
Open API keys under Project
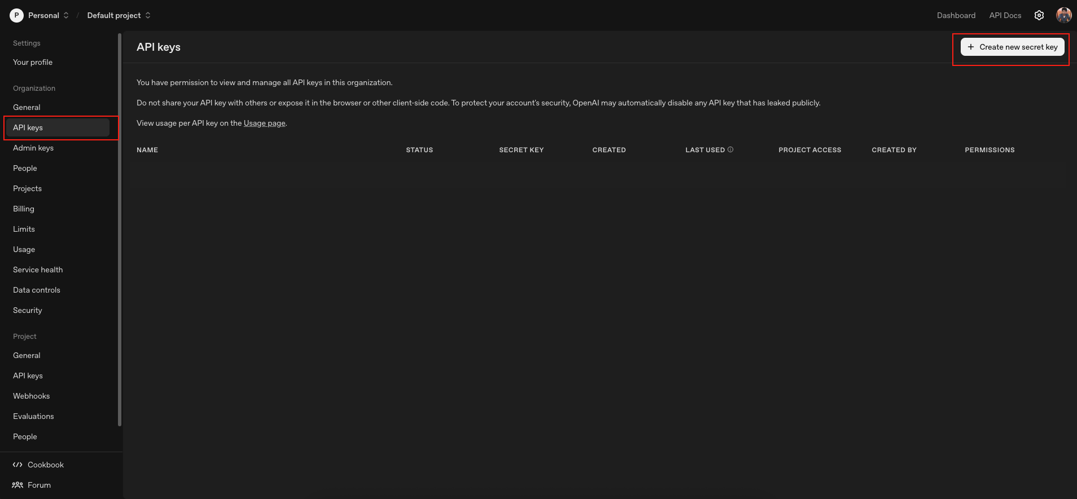pyautogui.click(x=28, y=376)
